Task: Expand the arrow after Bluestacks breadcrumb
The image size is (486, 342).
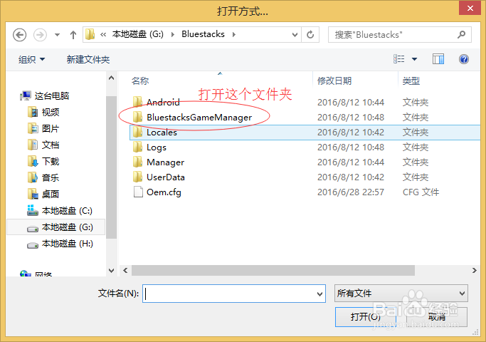Action: pos(234,34)
